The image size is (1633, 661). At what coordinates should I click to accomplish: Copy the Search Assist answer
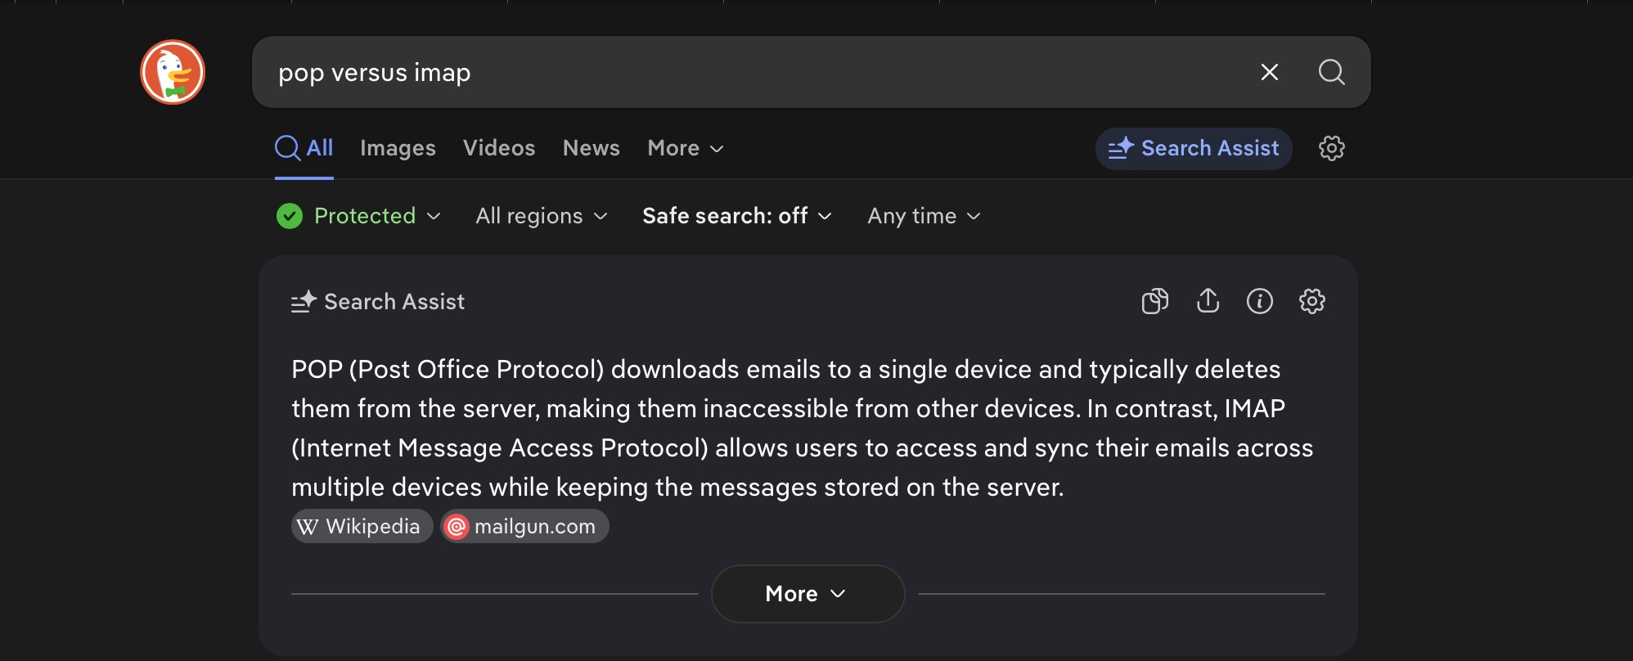point(1154,301)
